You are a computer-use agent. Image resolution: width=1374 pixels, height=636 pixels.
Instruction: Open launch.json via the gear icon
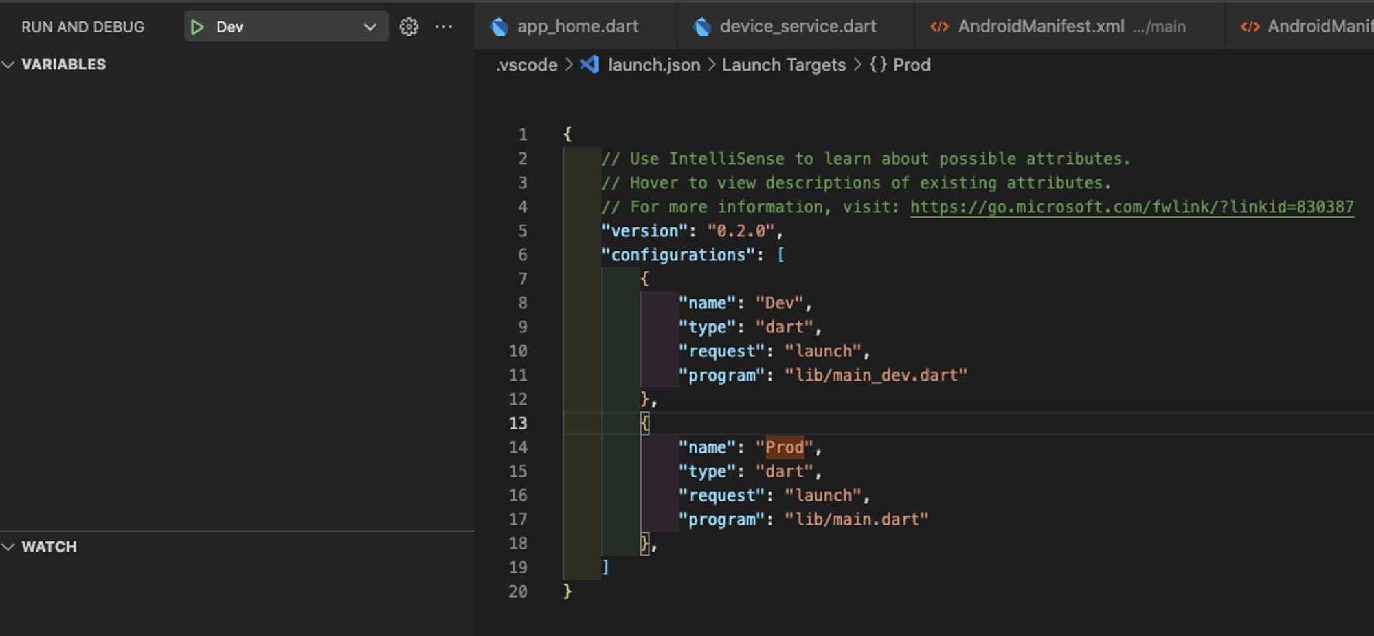click(x=409, y=27)
